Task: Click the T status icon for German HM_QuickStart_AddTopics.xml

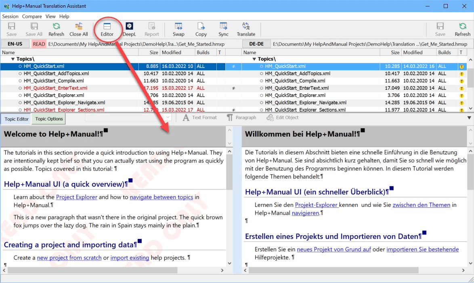Action: 461,74
